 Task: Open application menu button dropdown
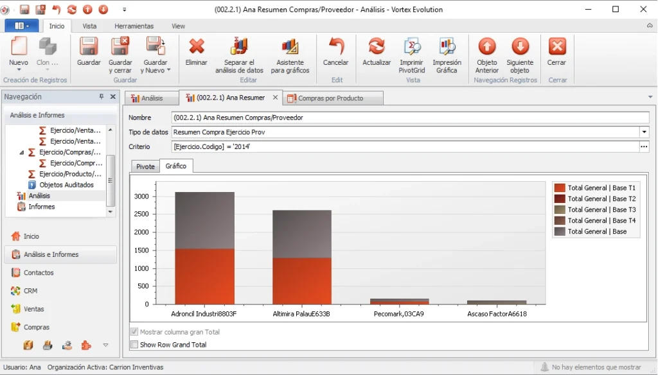coord(21,26)
